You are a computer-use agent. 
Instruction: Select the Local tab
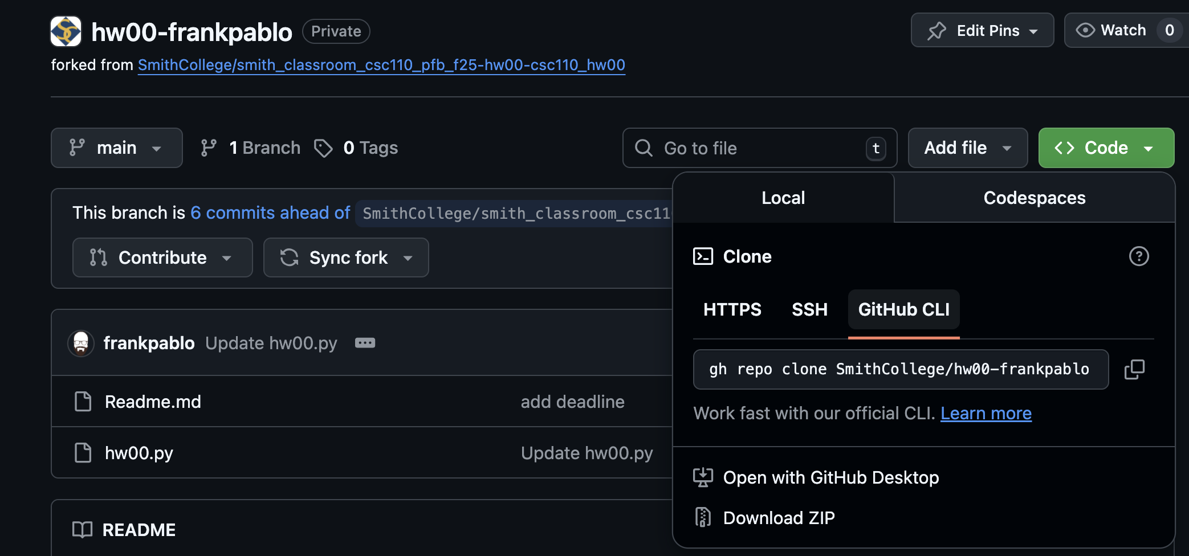(x=783, y=198)
